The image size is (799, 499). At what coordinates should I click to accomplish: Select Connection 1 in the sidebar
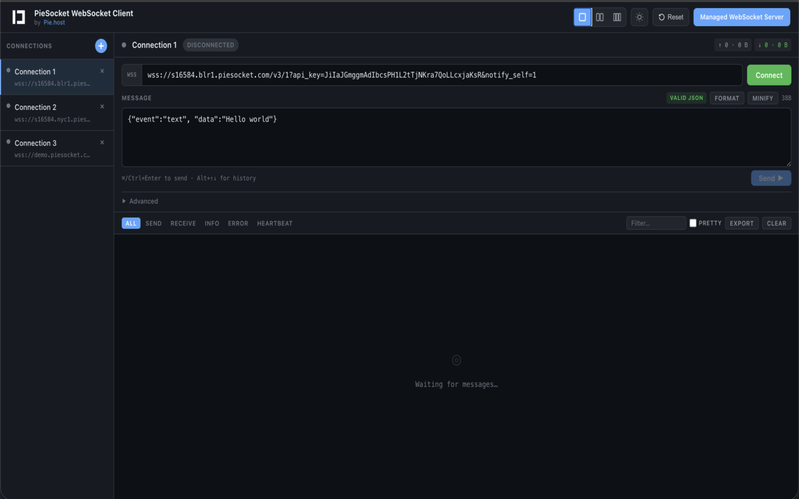tap(57, 77)
